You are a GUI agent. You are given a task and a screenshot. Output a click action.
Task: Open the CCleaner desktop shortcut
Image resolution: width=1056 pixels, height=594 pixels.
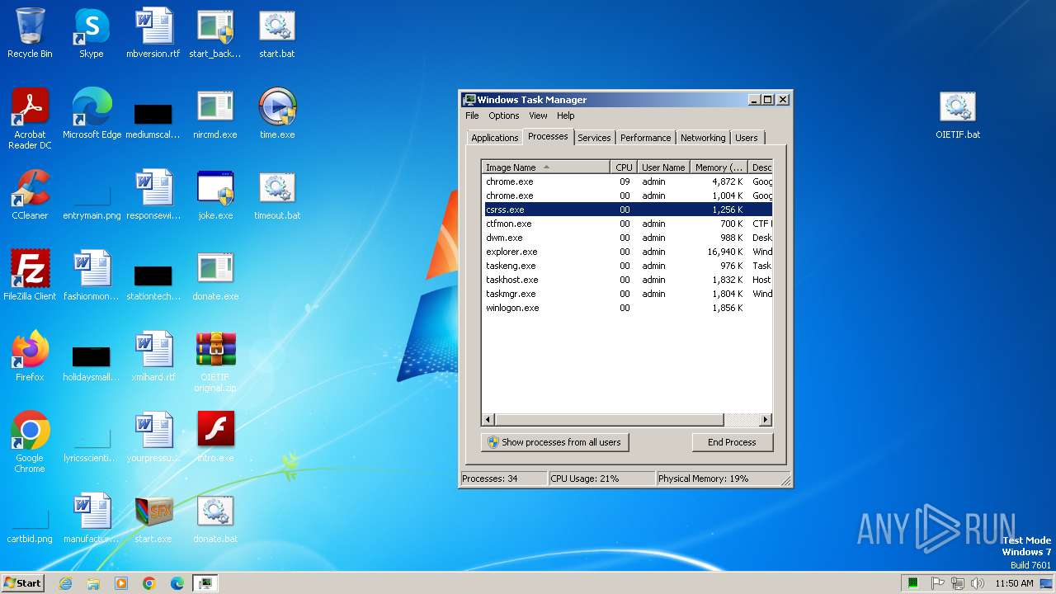coord(30,195)
